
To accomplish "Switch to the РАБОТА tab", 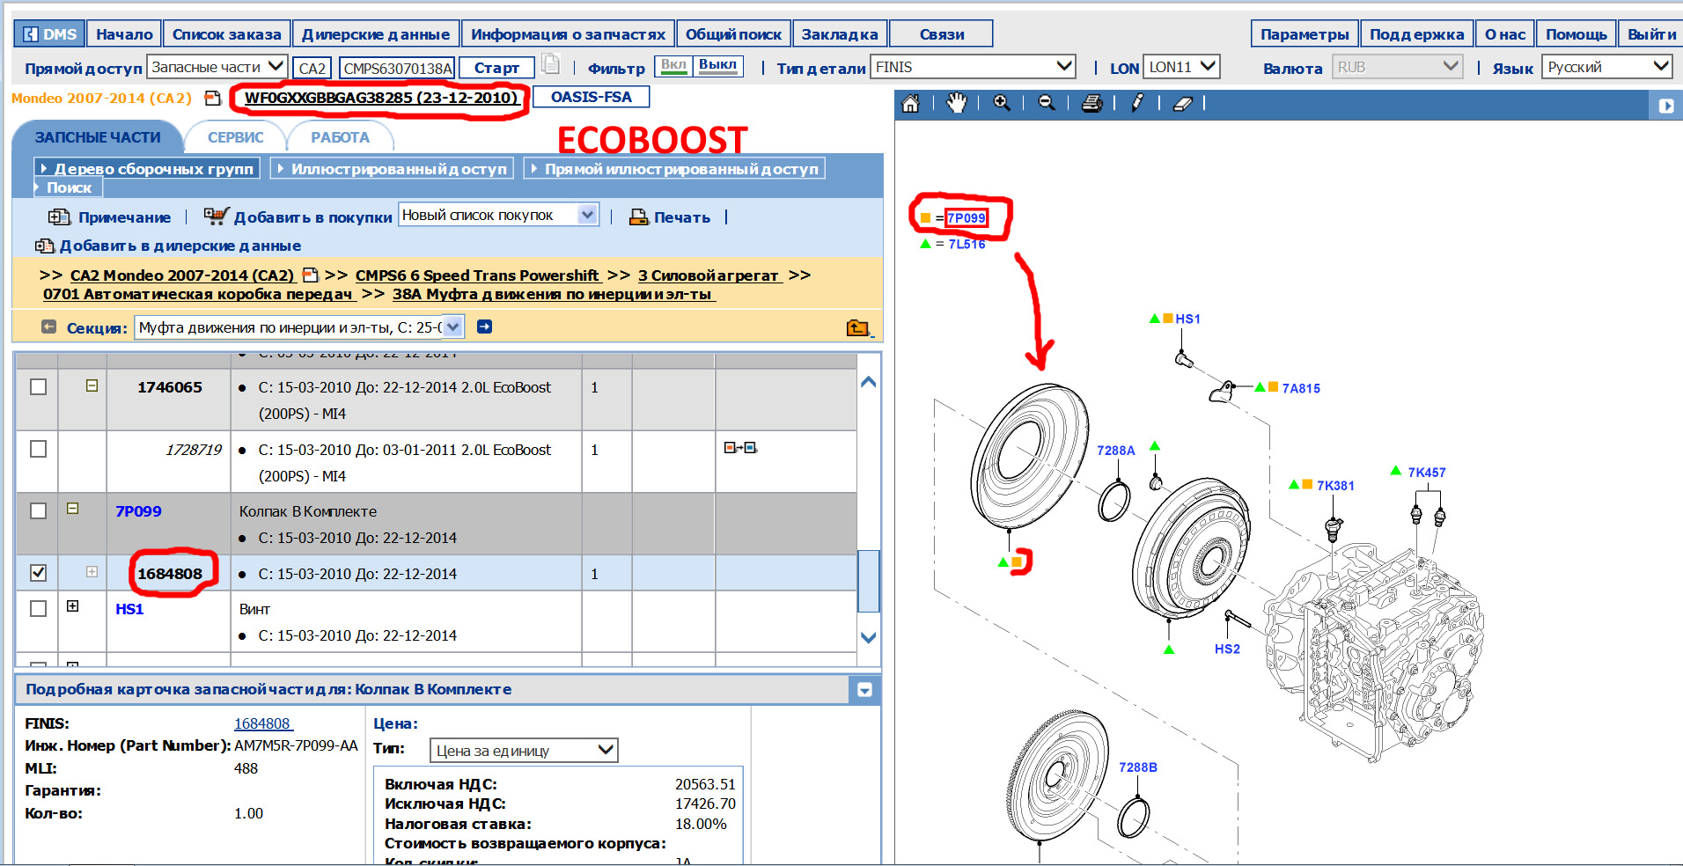I will (x=340, y=138).
